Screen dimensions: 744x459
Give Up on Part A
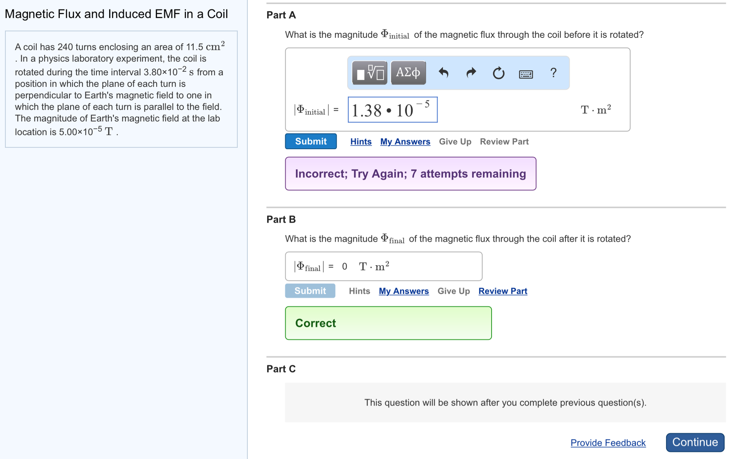pyautogui.click(x=455, y=141)
